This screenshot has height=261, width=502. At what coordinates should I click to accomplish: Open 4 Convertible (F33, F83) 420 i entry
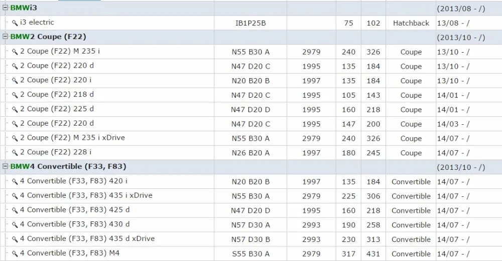[x=74, y=181]
